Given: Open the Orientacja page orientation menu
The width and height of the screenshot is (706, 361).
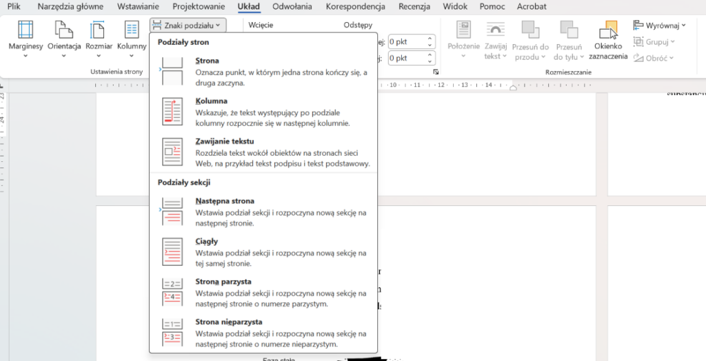Looking at the screenshot, I should 64,39.
